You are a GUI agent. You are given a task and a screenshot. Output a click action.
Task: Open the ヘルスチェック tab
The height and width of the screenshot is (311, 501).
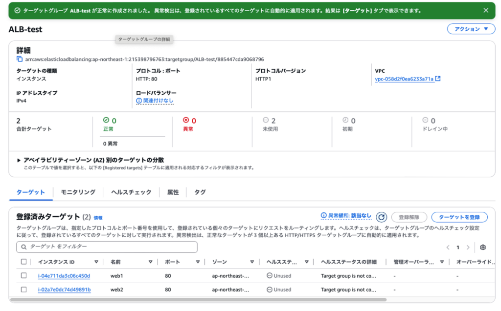[131, 192]
